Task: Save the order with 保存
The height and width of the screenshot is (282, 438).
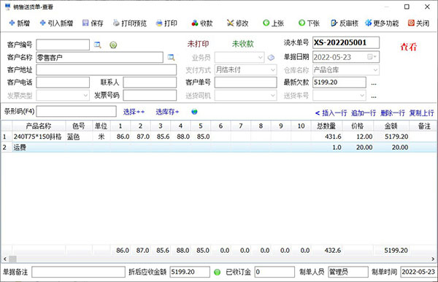Action: coord(93,23)
